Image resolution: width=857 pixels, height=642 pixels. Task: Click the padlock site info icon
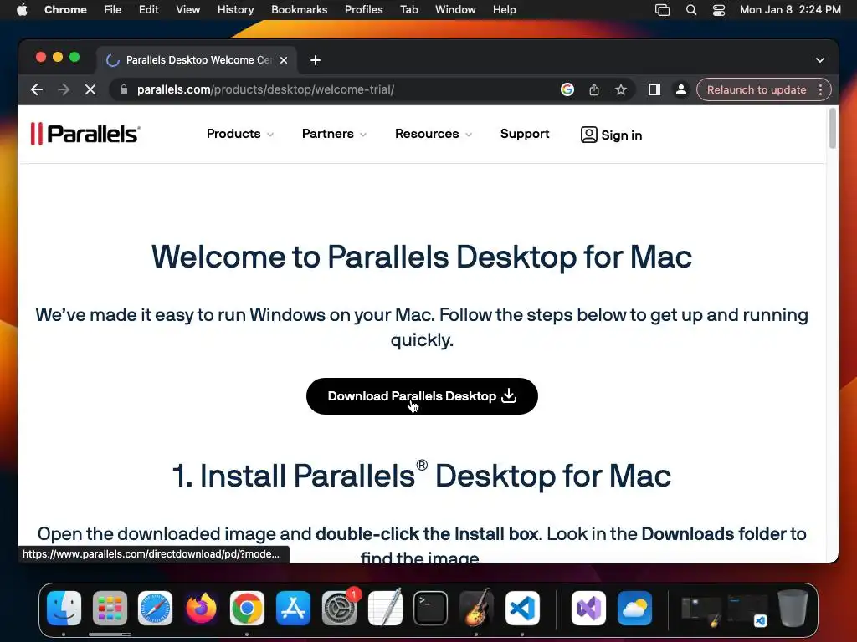tap(124, 89)
